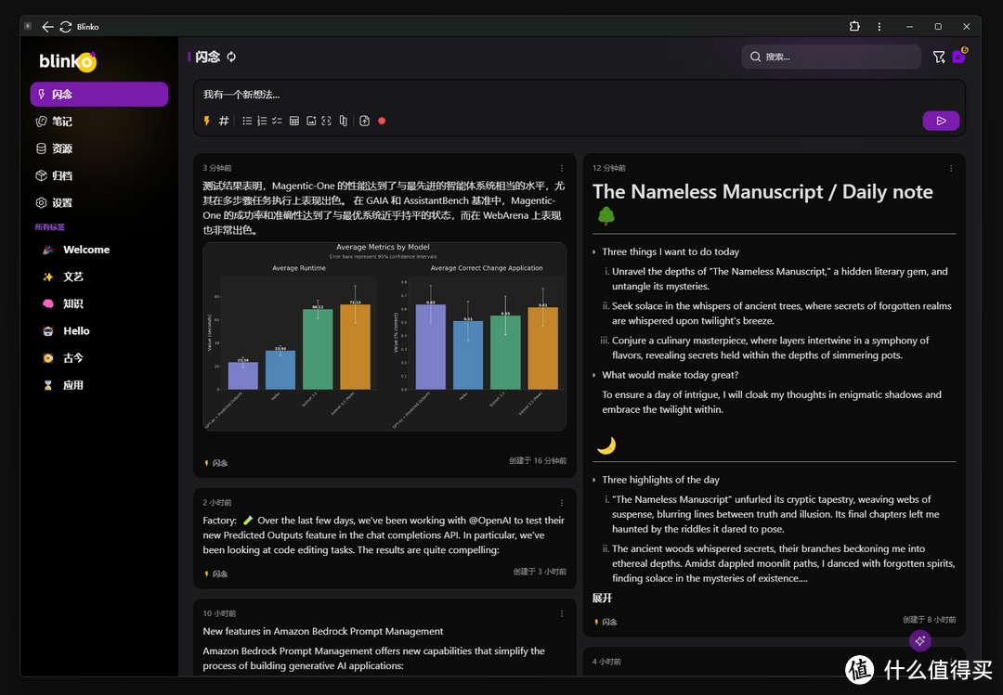Insert a table in the editor

[294, 121]
